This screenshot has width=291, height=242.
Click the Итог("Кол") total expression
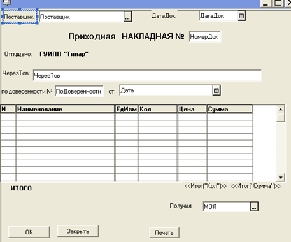(x=206, y=186)
